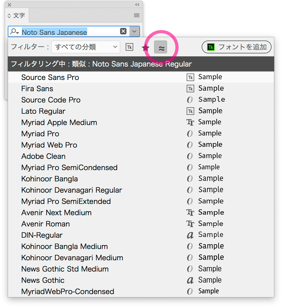282x307 pixels.
Task: Click OpenType icon for Adobe Clean
Action: pos(190,156)
